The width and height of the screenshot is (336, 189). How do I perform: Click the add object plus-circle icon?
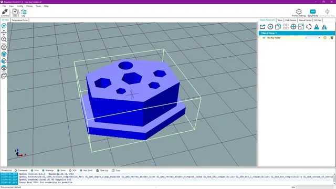click(x=270, y=27)
